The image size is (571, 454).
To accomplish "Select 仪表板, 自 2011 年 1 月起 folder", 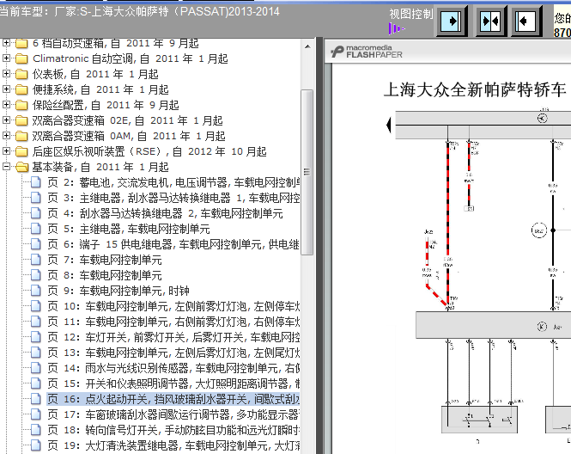I will [95, 75].
